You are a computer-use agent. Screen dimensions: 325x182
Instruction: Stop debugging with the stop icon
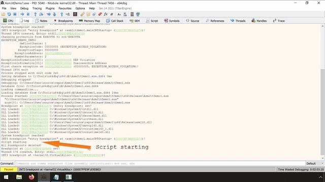click(x=15, y=14)
